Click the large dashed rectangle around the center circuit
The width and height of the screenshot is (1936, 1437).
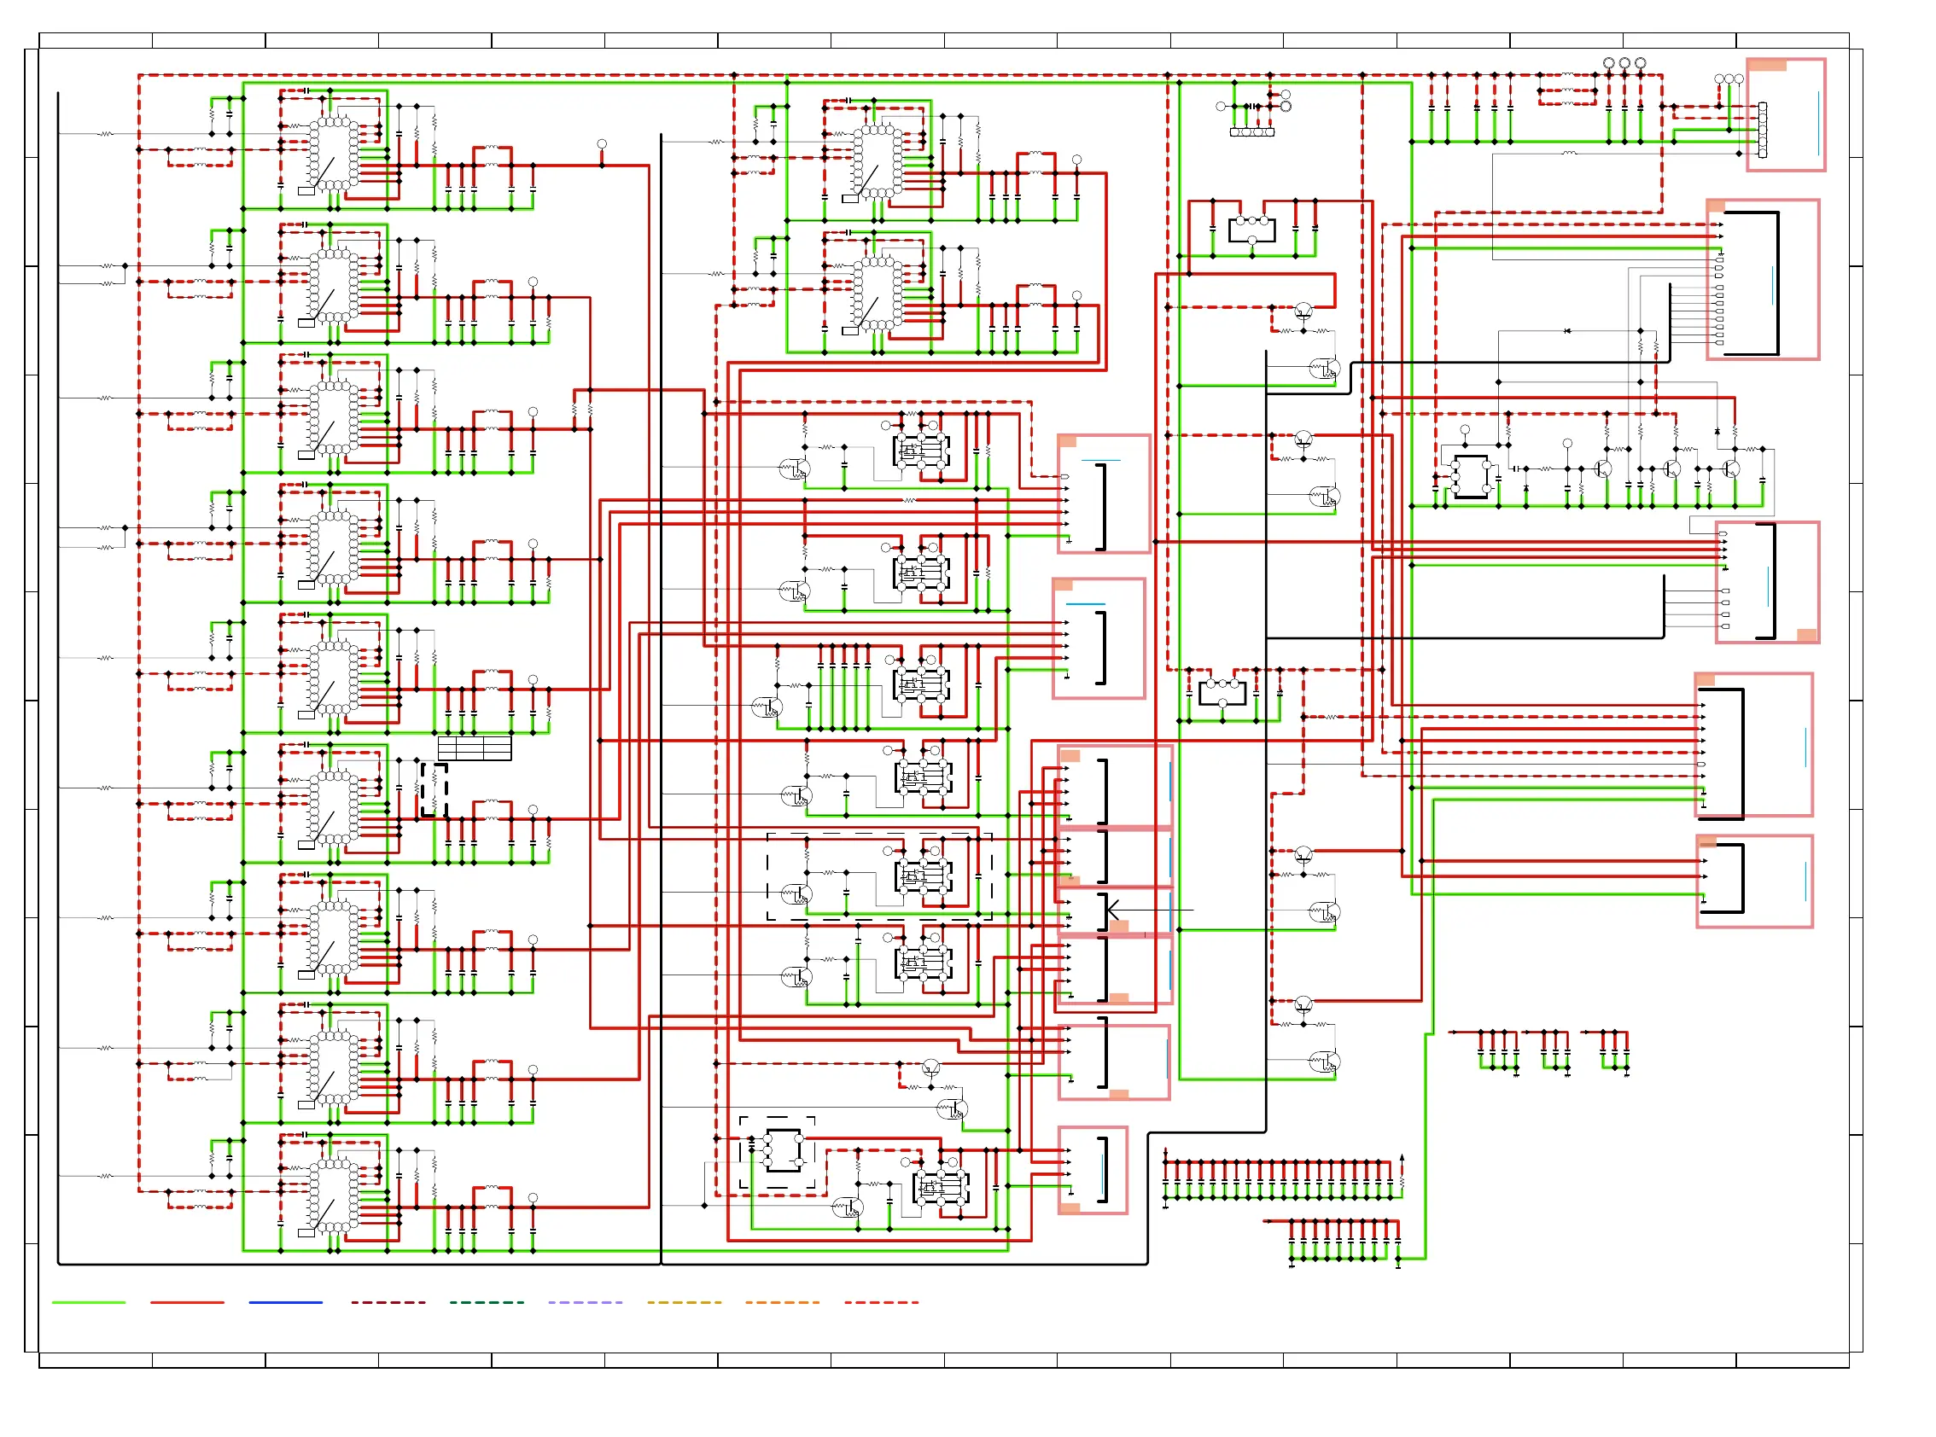[879, 876]
